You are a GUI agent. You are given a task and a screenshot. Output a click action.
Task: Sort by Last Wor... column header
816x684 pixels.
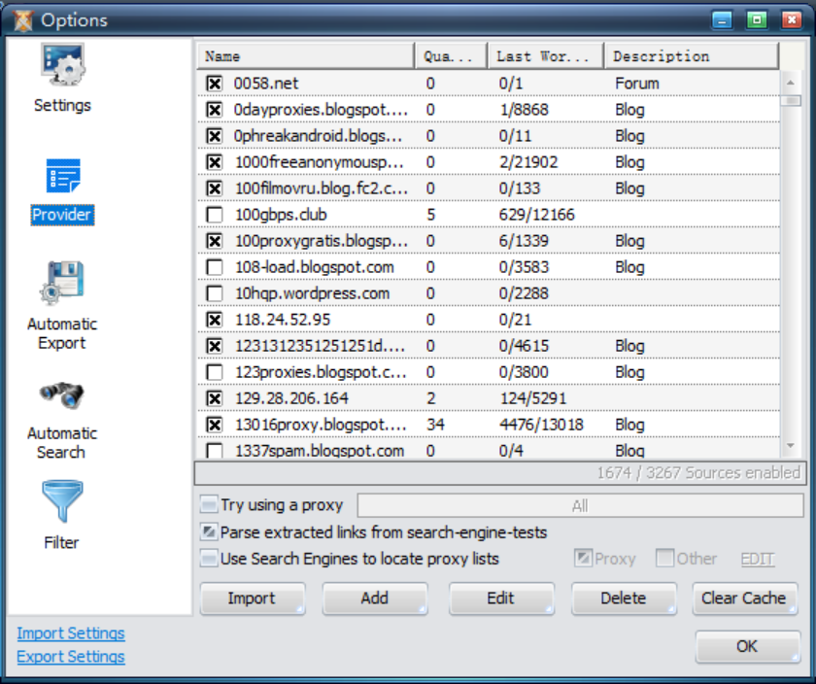pyautogui.click(x=545, y=56)
